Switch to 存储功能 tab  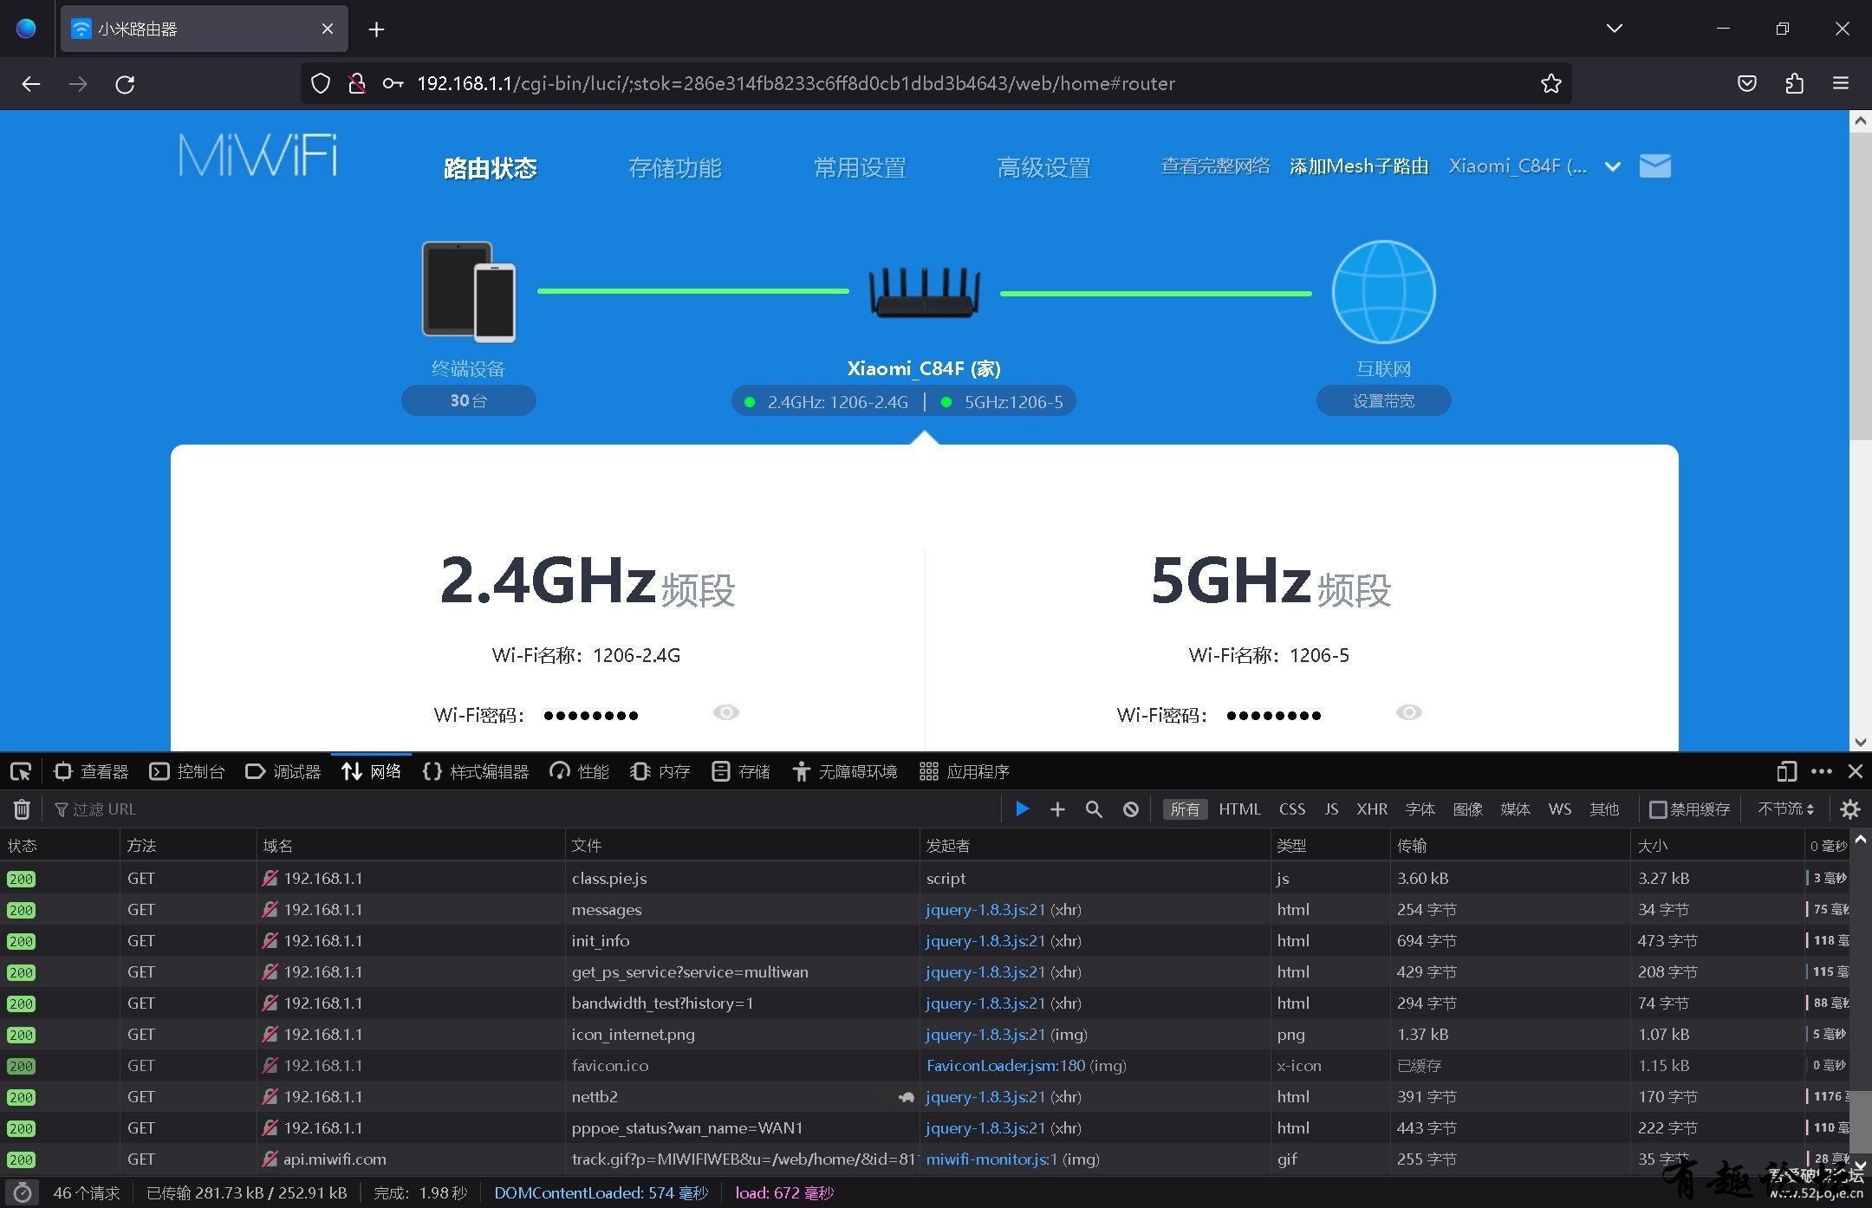point(674,167)
